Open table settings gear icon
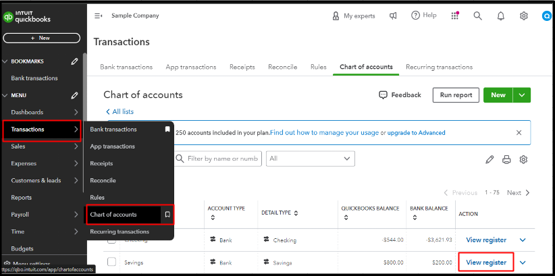Viewport: 555px width, 276px height. [523, 159]
